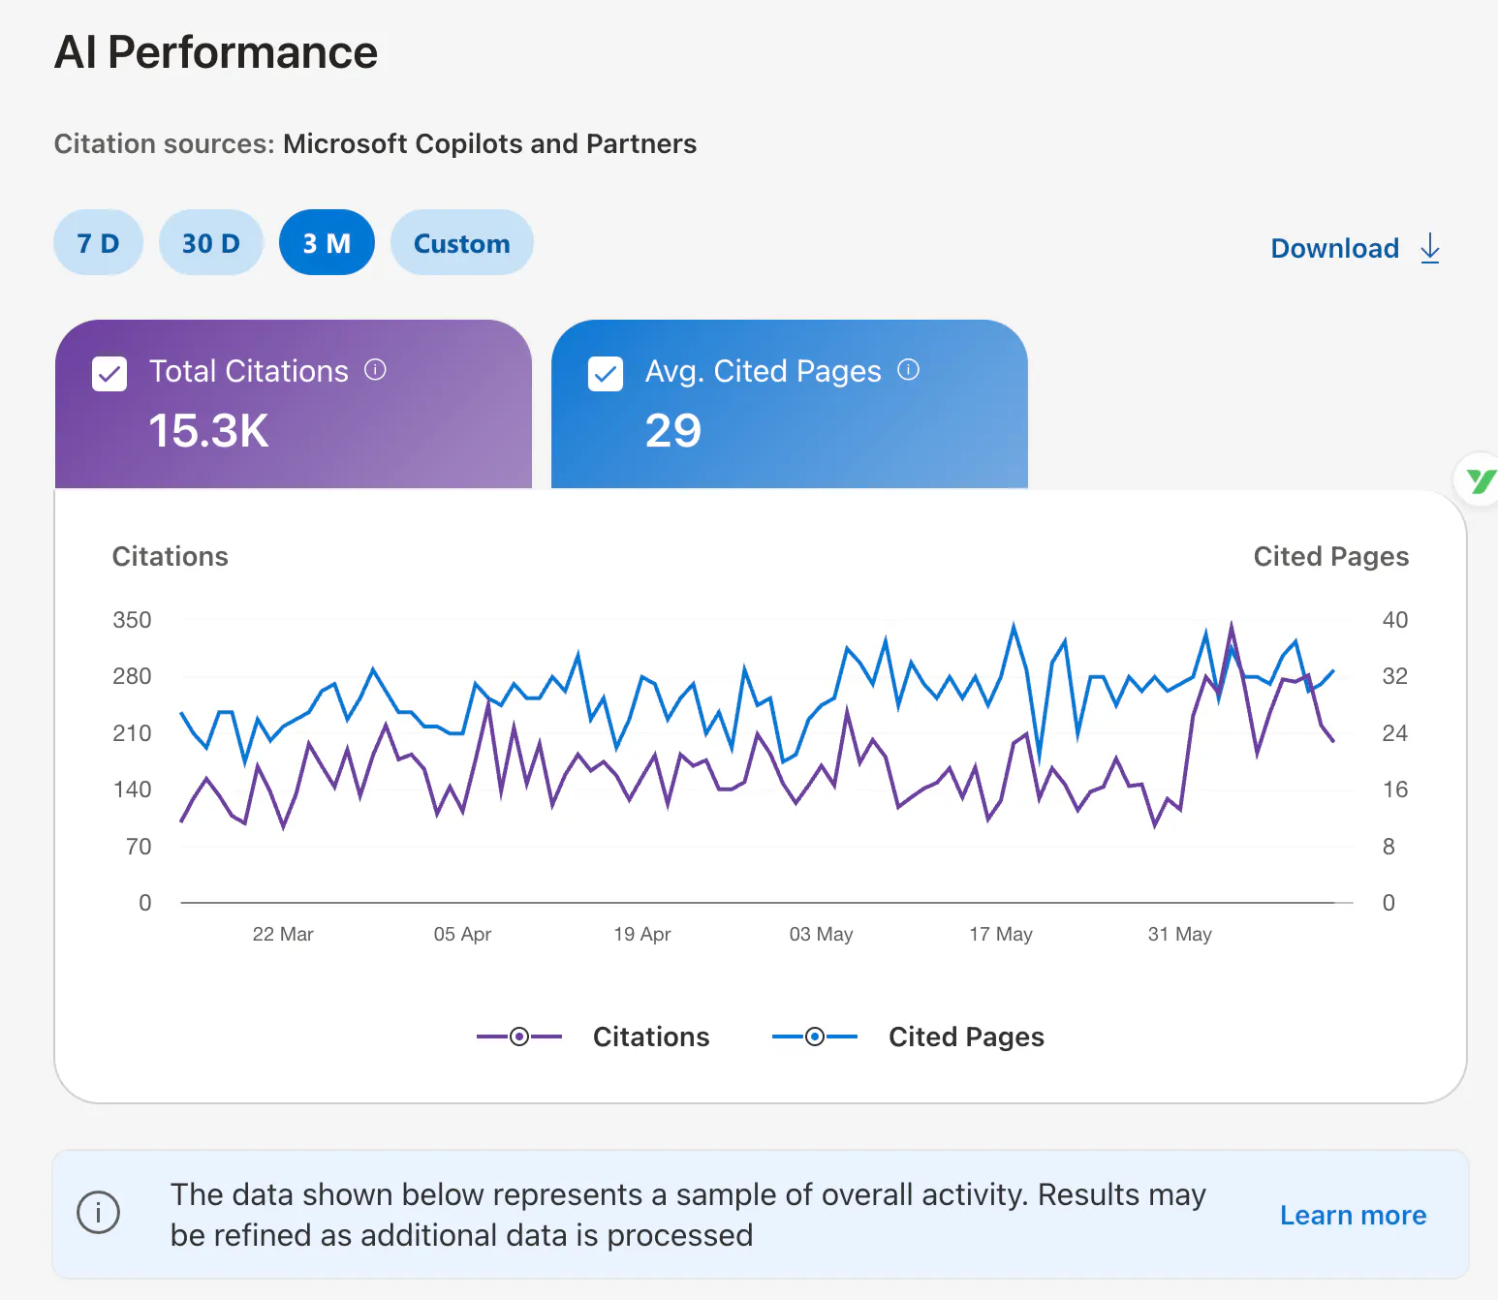Toggle Citations series via legend label
Viewport: 1498px width, 1300px height.
tap(651, 1037)
